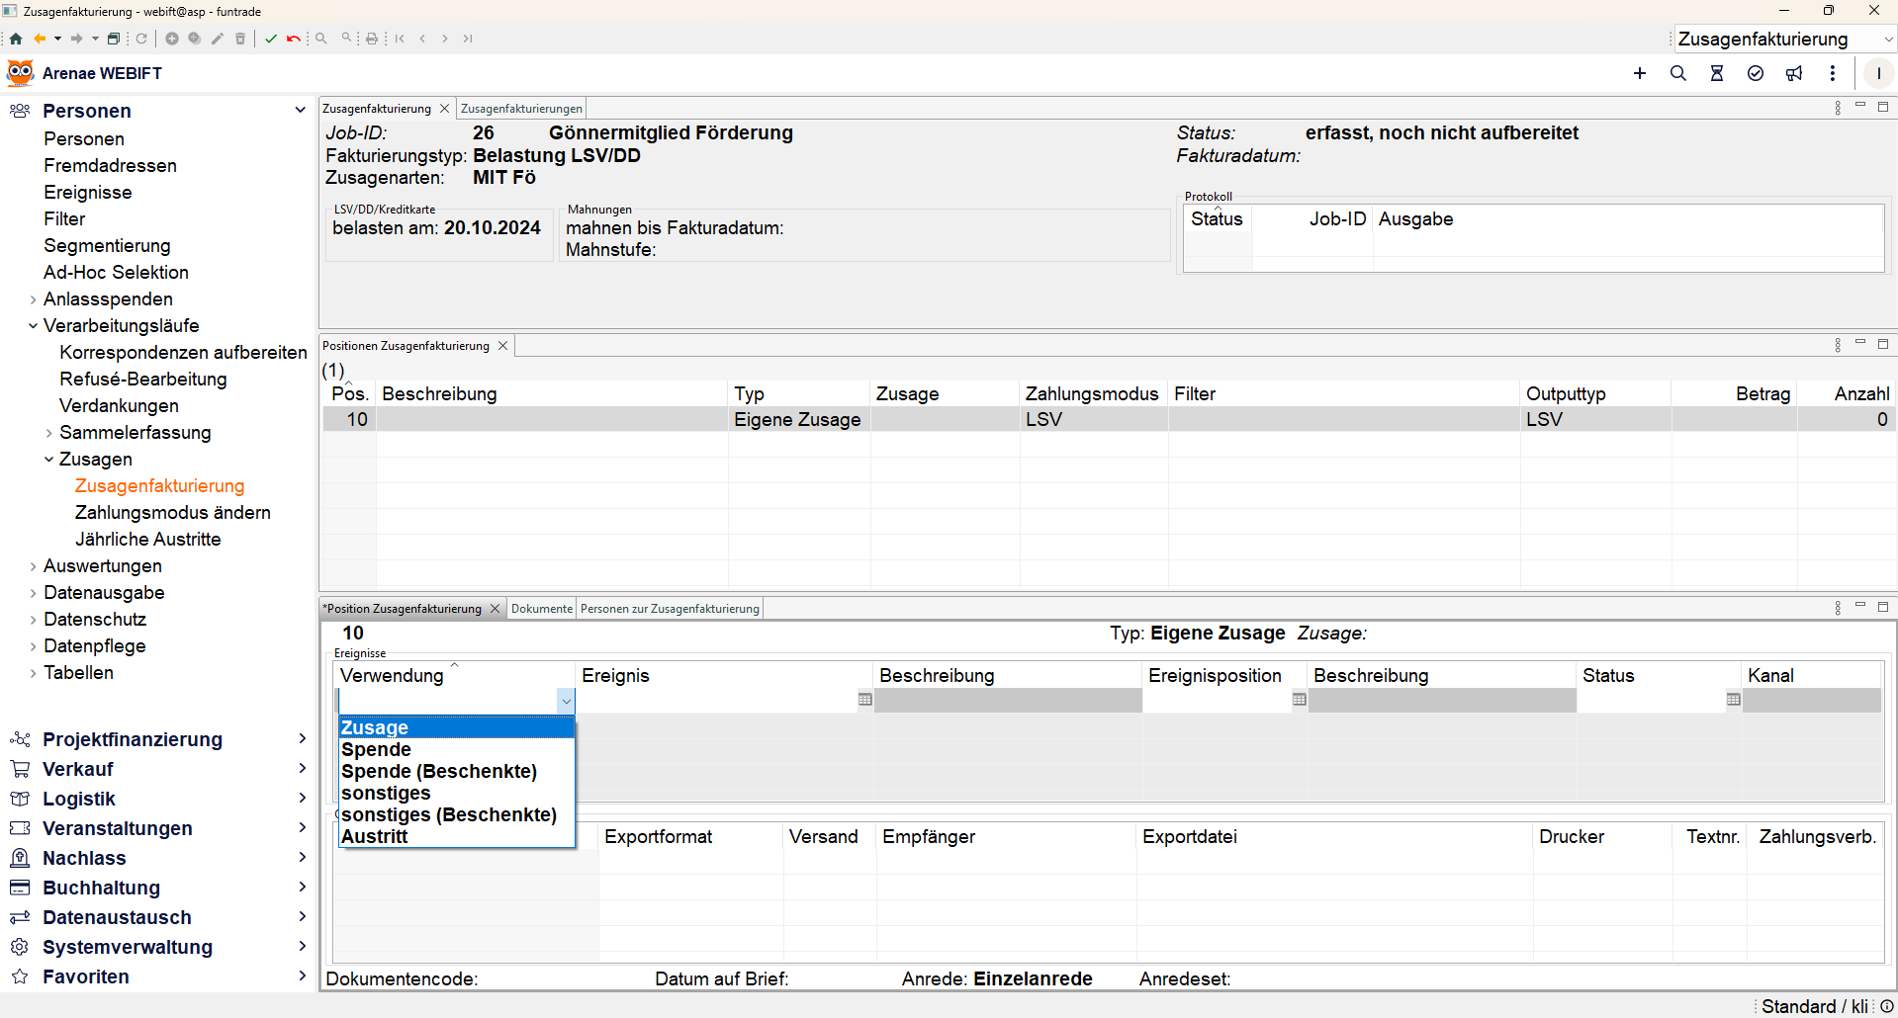The width and height of the screenshot is (1898, 1018).
Task: Click the red undo arrow icon
Action: tap(294, 39)
